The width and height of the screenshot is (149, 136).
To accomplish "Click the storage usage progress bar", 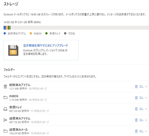I will [x=76, y=28].
